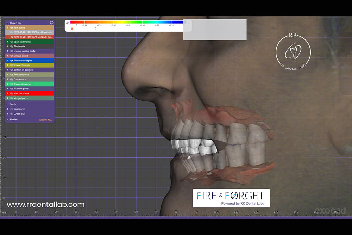Toggle eye icon for FaceOpen scan entry
Viewport: 352px width, 235px height.
[11, 32]
